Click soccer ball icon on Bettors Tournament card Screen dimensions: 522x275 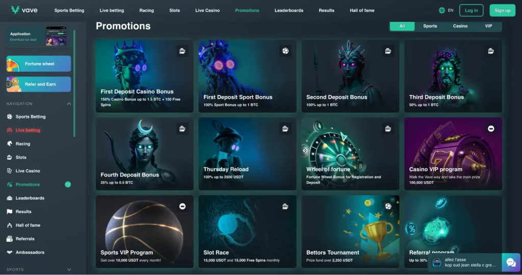click(x=388, y=206)
